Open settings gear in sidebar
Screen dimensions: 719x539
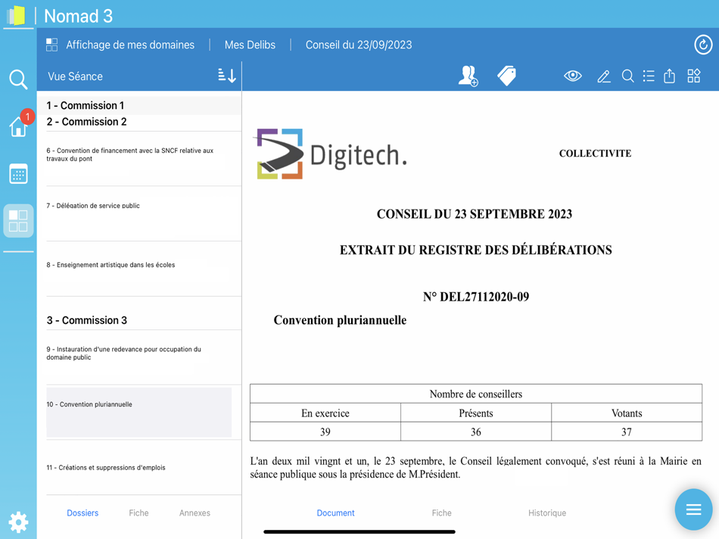(x=18, y=522)
